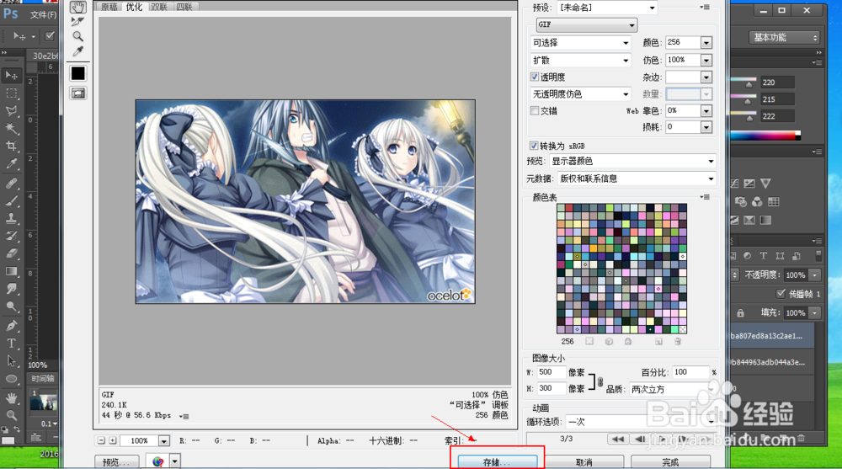
Task: Click the 百分比 field showing 100
Action: (x=690, y=372)
